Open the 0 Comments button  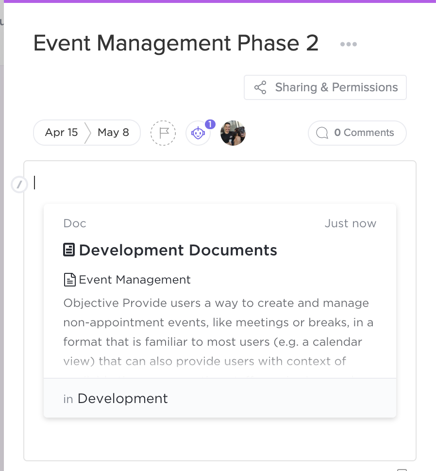(357, 133)
